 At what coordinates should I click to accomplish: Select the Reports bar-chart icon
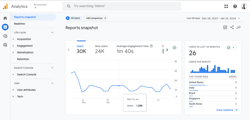pos(5,27)
